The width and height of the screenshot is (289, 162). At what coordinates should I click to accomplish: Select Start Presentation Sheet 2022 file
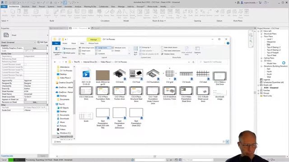[136, 117]
